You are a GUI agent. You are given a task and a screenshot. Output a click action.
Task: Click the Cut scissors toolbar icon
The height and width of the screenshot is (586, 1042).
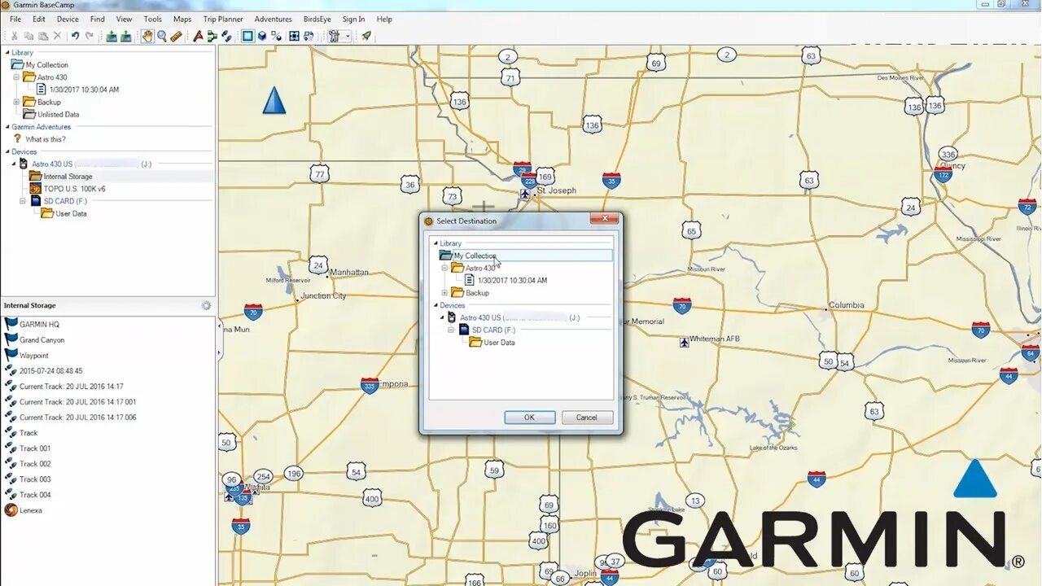tap(14, 36)
